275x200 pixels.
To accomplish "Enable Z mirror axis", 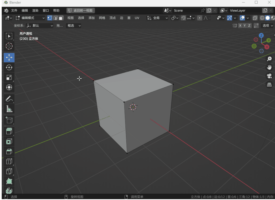I will (x=249, y=26).
